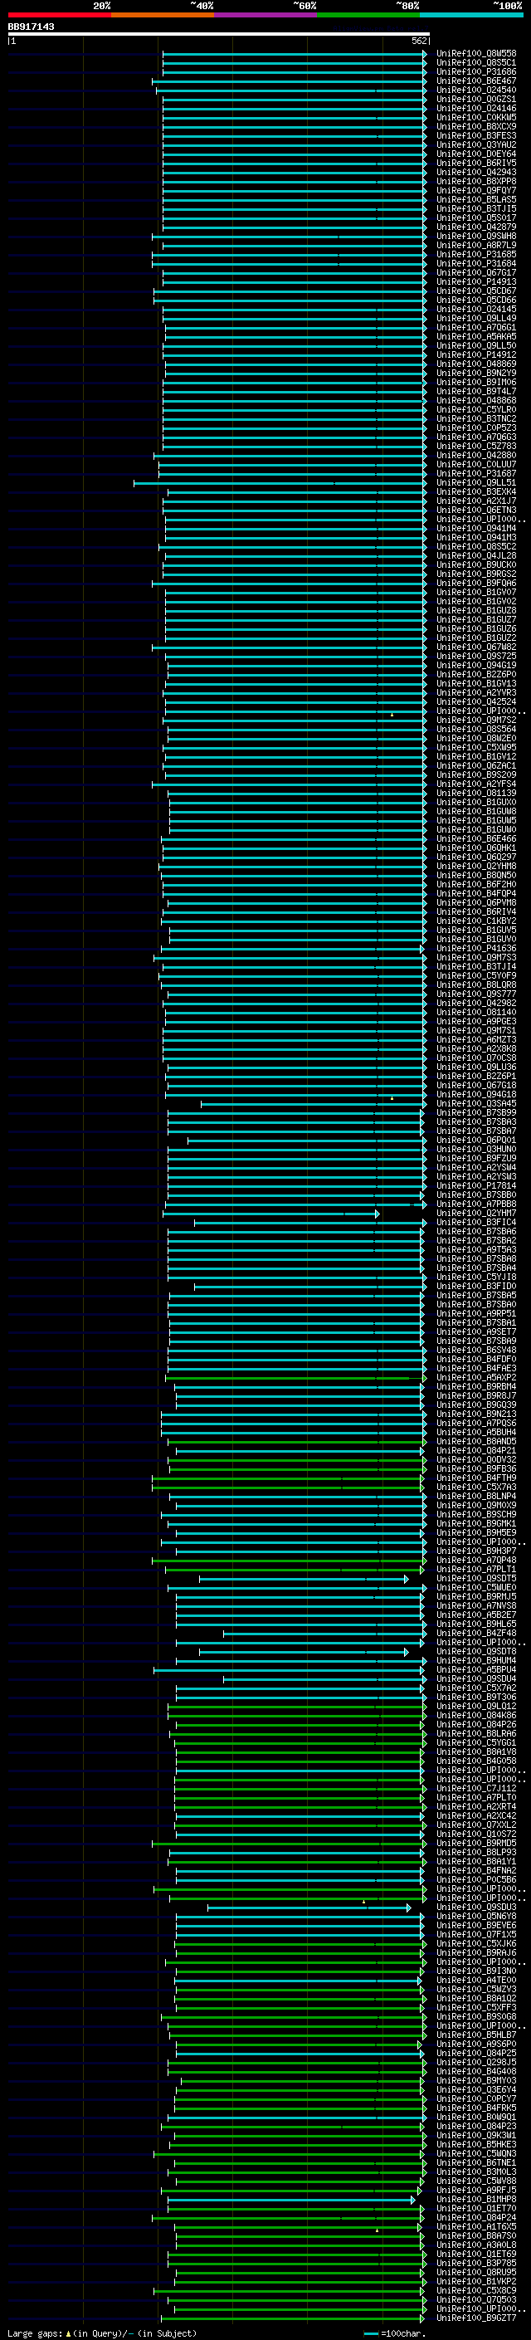Open hit UniRef100_Q6PQ01
This screenshot has height=2340, width=531.
pos(476,1140)
